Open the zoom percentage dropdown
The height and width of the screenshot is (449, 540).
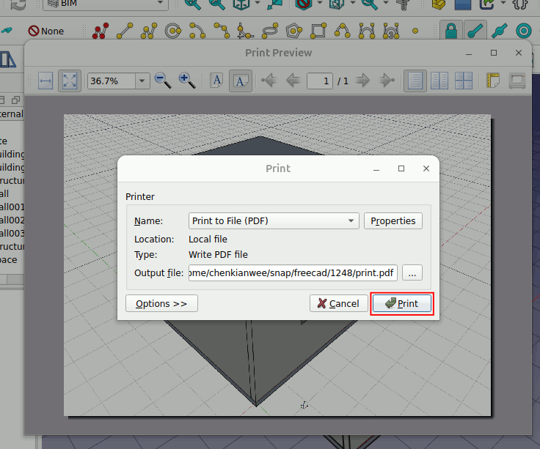[141, 81]
